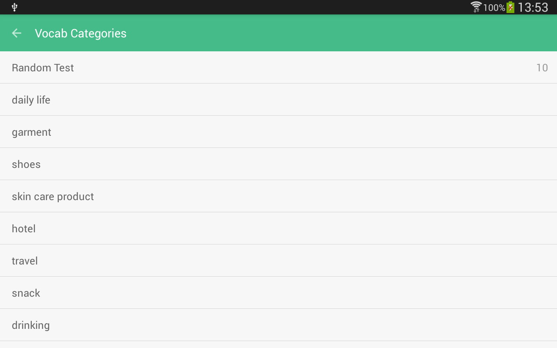Open the hotel category
Viewport: 557px width, 348px height.
[x=23, y=228]
